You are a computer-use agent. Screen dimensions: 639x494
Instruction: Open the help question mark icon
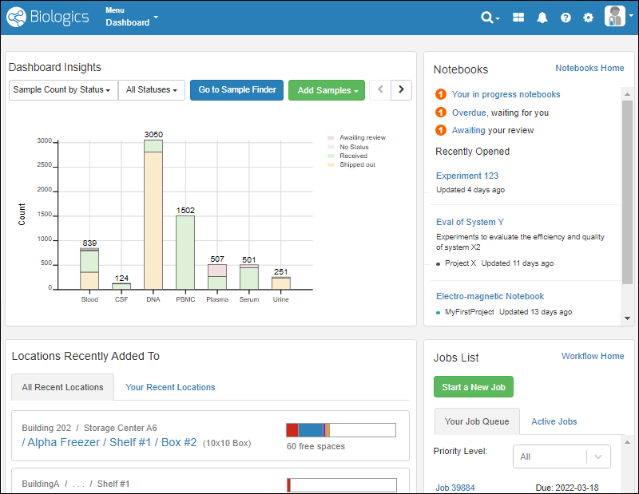[x=566, y=18]
